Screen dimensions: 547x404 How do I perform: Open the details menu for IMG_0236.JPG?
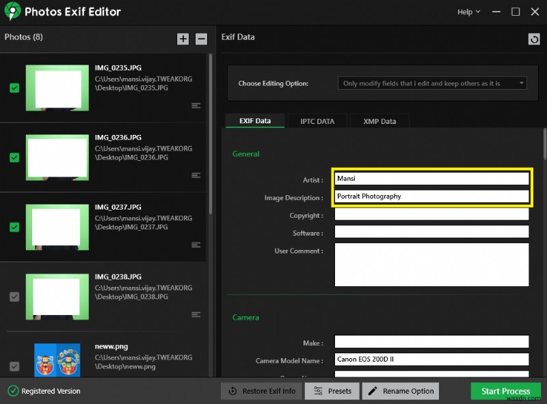pos(196,175)
